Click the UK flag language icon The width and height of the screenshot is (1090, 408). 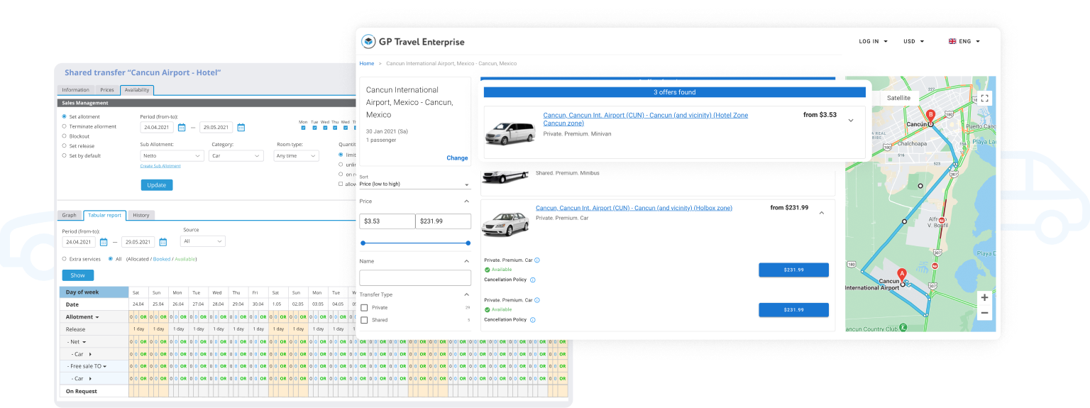[952, 42]
